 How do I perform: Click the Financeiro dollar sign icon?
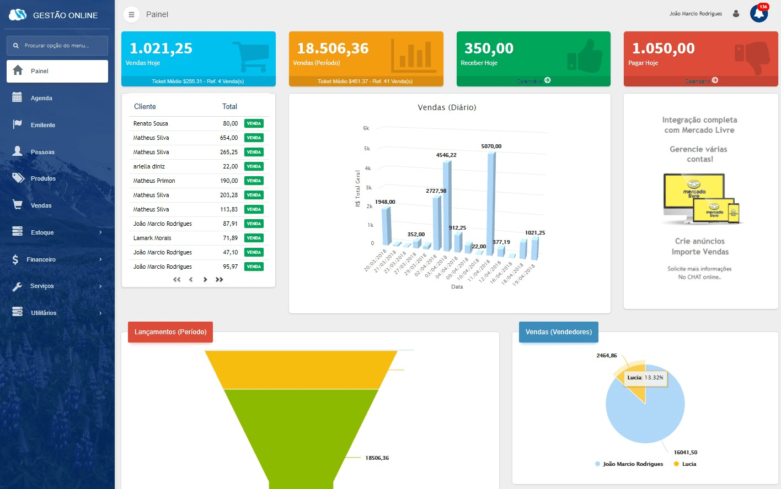pos(18,259)
